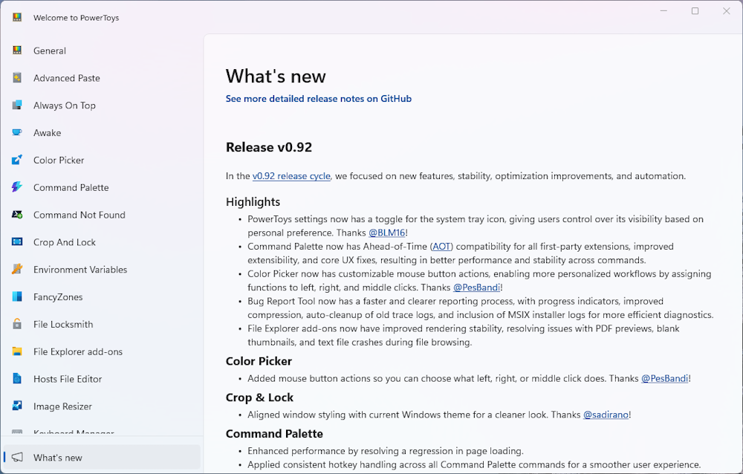
Task: Open the @BLM16 contributor link
Action: pyautogui.click(x=387, y=233)
